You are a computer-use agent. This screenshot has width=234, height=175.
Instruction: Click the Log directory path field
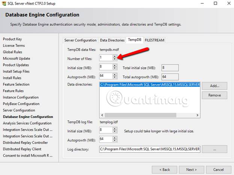pos(150,149)
